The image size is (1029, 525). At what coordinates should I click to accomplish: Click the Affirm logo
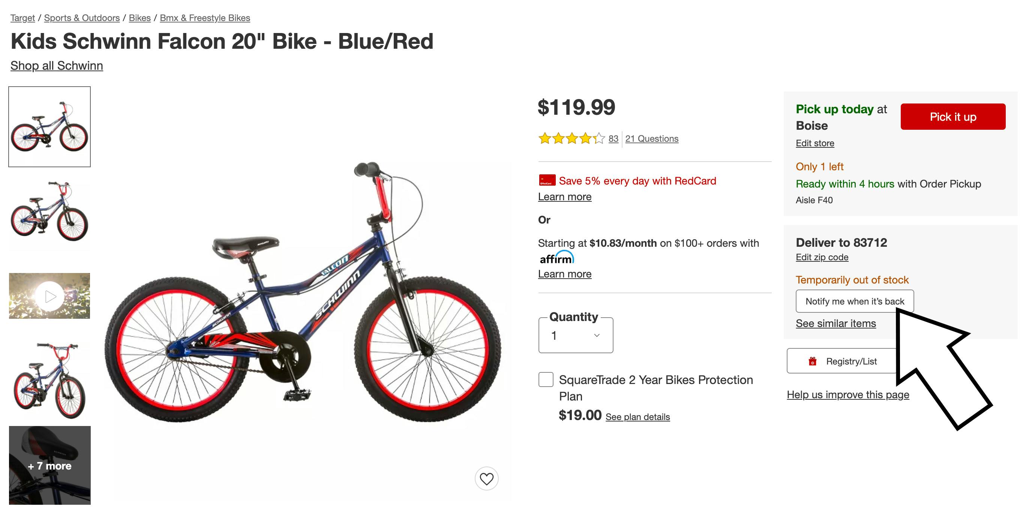coord(556,258)
